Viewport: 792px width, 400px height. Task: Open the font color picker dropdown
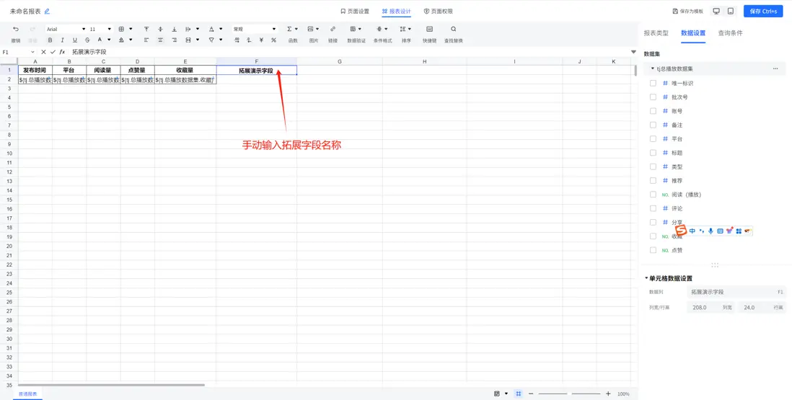click(x=109, y=40)
